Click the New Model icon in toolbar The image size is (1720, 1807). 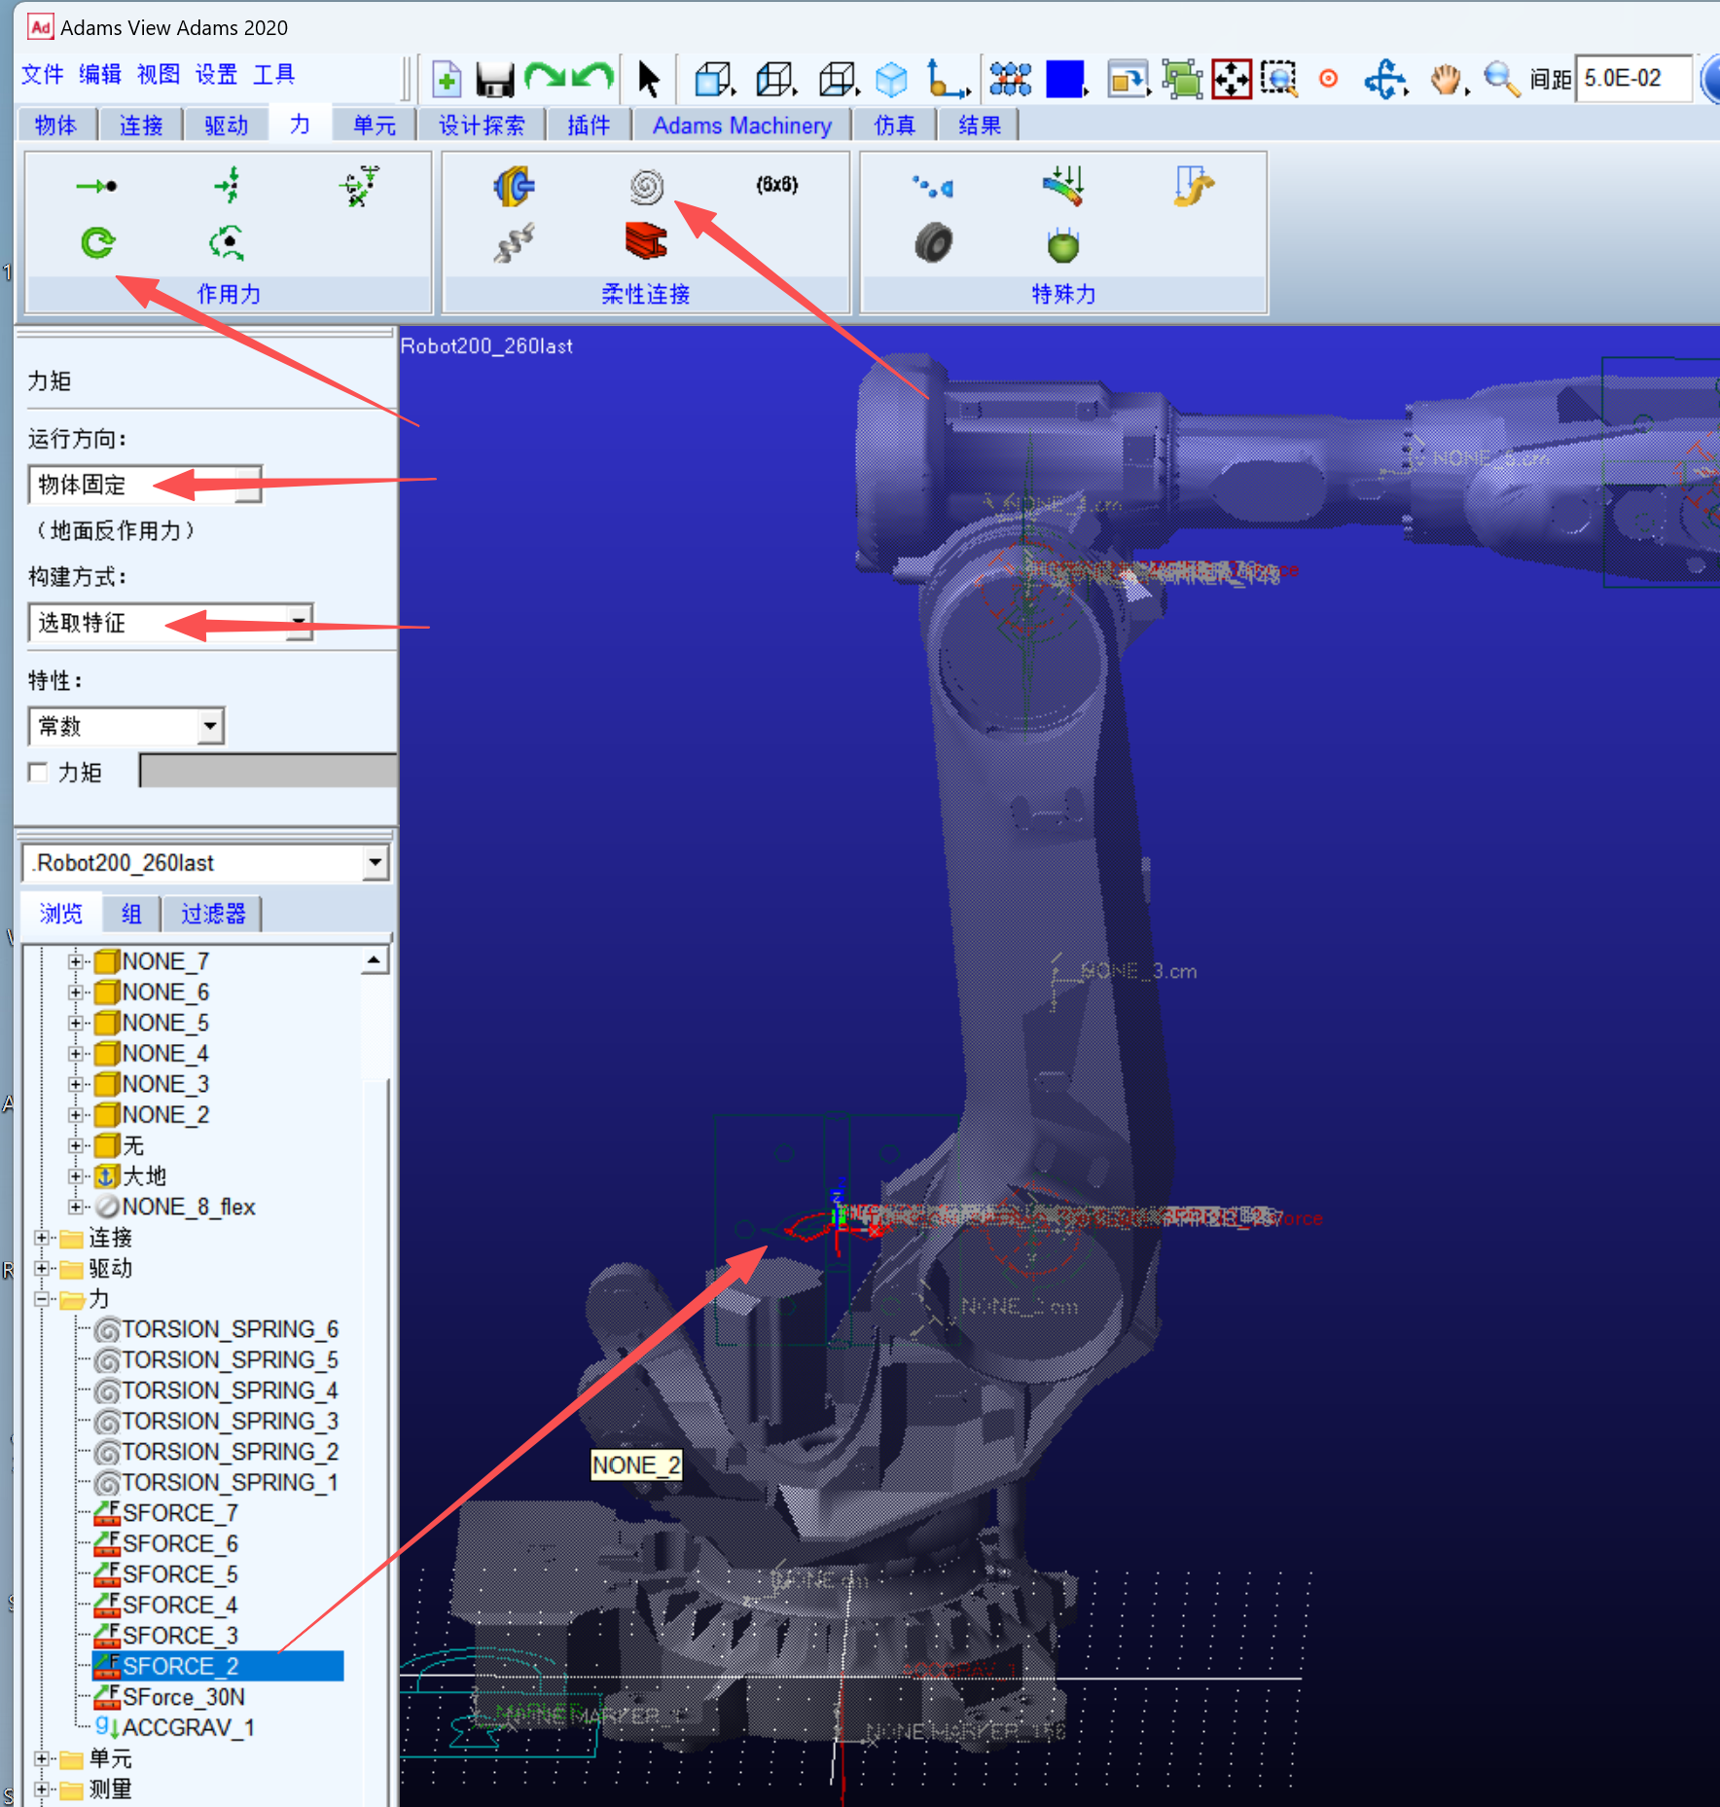tap(447, 79)
